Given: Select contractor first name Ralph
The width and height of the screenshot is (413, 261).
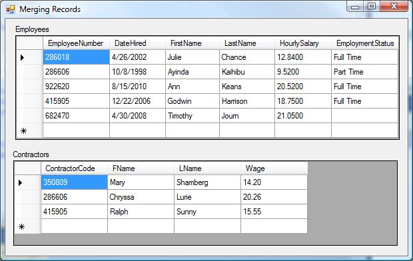Looking at the screenshot, I should pyautogui.click(x=141, y=212).
